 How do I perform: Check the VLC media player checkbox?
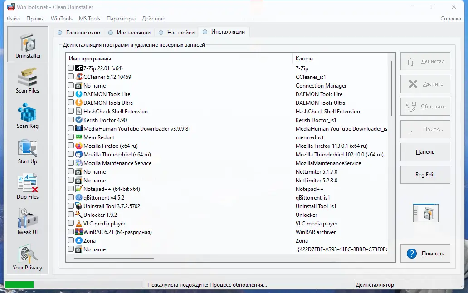click(71, 223)
